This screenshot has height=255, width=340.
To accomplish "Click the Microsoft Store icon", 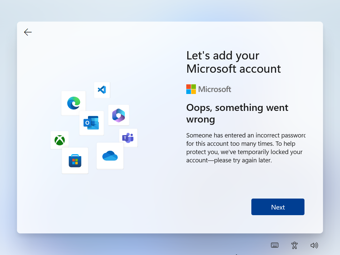I will pos(75,161).
